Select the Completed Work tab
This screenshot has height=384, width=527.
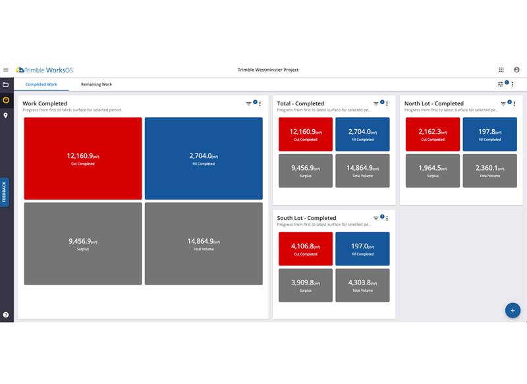41,85
